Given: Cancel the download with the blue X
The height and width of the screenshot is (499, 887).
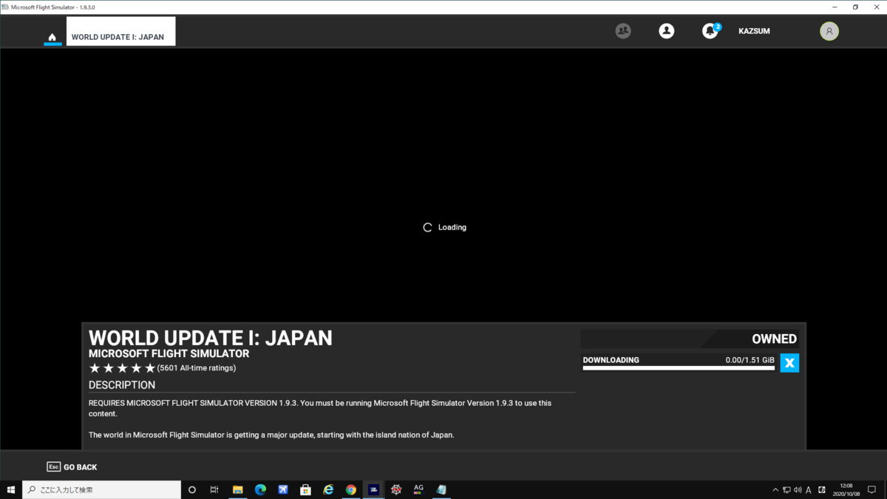Looking at the screenshot, I should pos(789,363).
